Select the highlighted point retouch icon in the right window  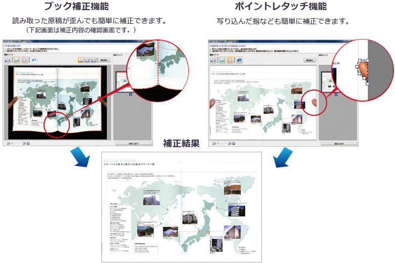pos(230,60)
